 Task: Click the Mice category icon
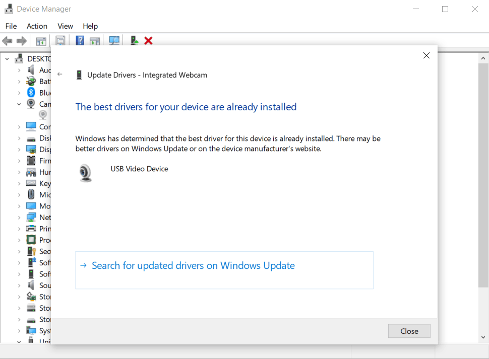tap(31, 194)
